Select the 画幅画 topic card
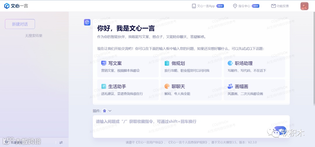The width and height of the screenshot is (315, 147). [254, 90]
